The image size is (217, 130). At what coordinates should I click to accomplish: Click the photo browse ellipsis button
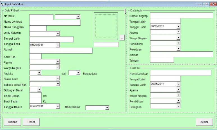122,37
